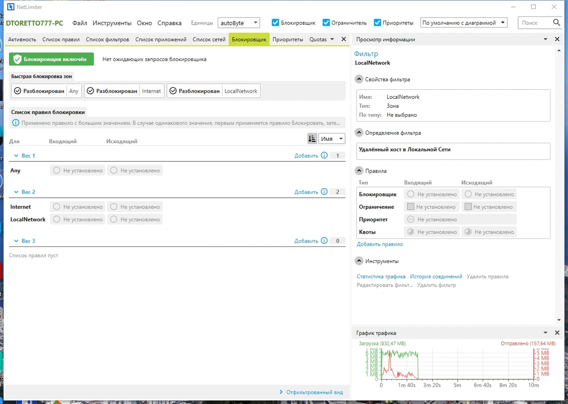Set Приоритет rule in info panel
Screen dimensions: 568x404
(x=460, y=220)
